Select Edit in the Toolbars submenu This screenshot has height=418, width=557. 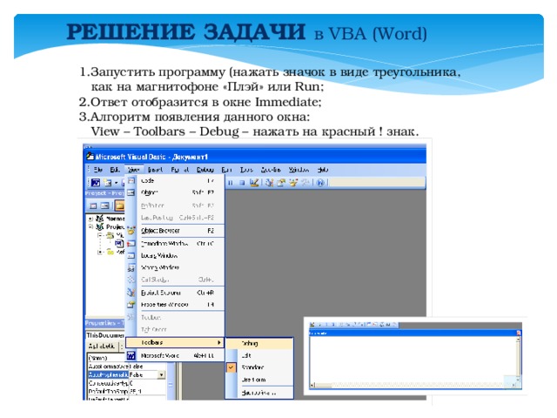pyautogui.click(x=259, y=355)
